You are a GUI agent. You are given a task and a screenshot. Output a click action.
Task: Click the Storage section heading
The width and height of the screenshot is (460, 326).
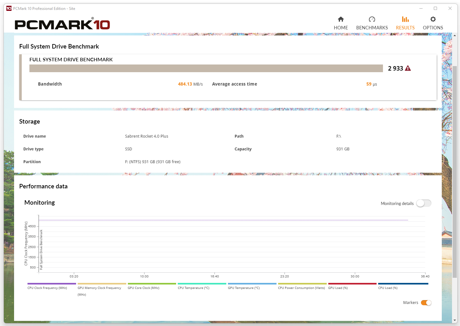(29, 121)
